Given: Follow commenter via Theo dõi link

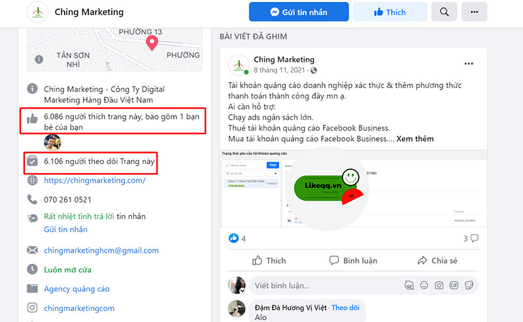Looking at the screenshot, I should pos(345,307).
